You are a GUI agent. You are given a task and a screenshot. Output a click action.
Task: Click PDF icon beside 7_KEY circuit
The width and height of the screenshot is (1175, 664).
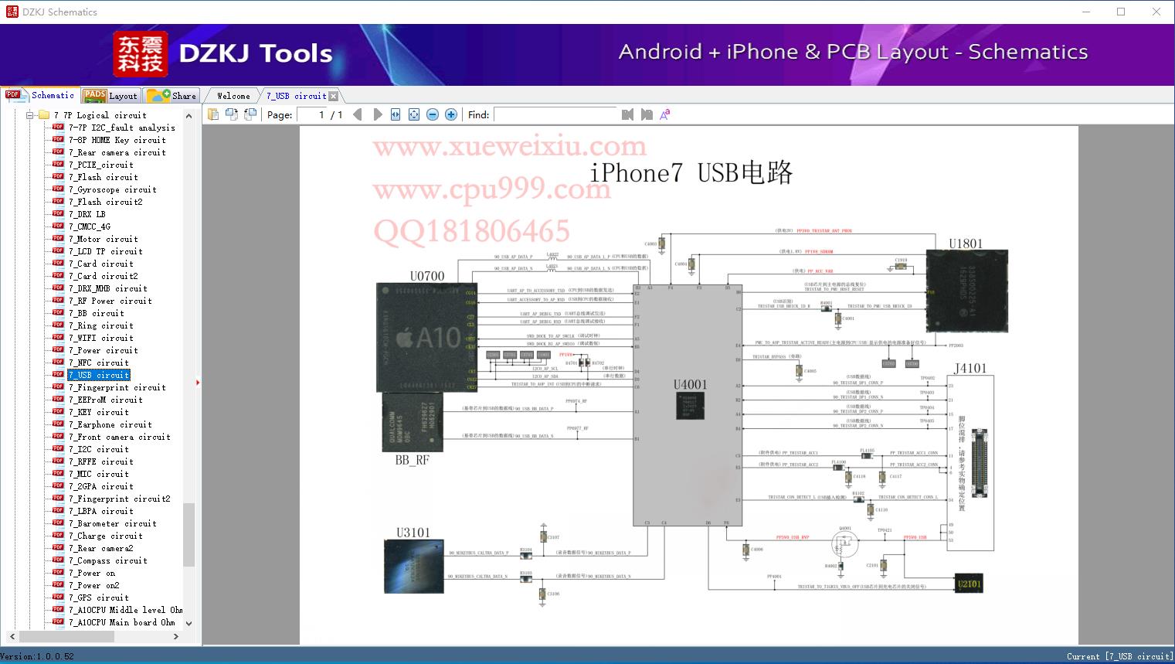(58, 411)
